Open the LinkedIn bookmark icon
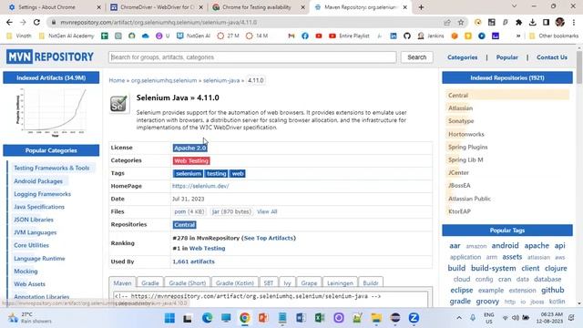 click(393, 36)
